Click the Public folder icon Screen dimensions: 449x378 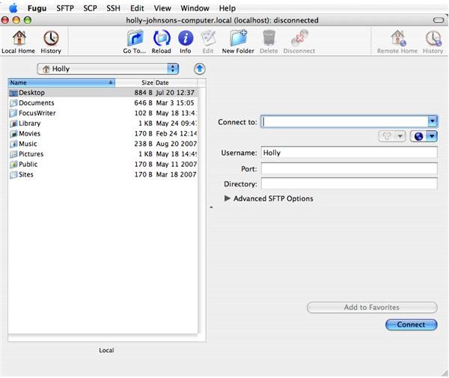(x=13, y=165)
